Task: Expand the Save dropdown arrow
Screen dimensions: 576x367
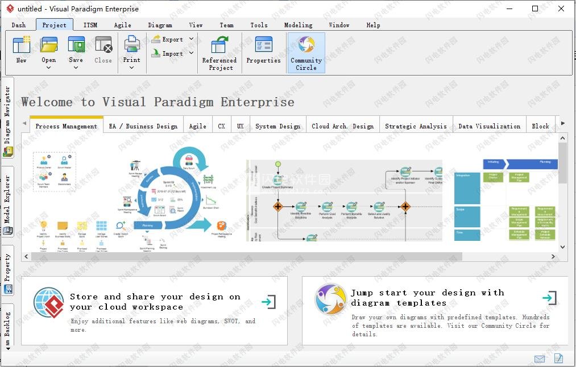Action: tap(76, 68)
